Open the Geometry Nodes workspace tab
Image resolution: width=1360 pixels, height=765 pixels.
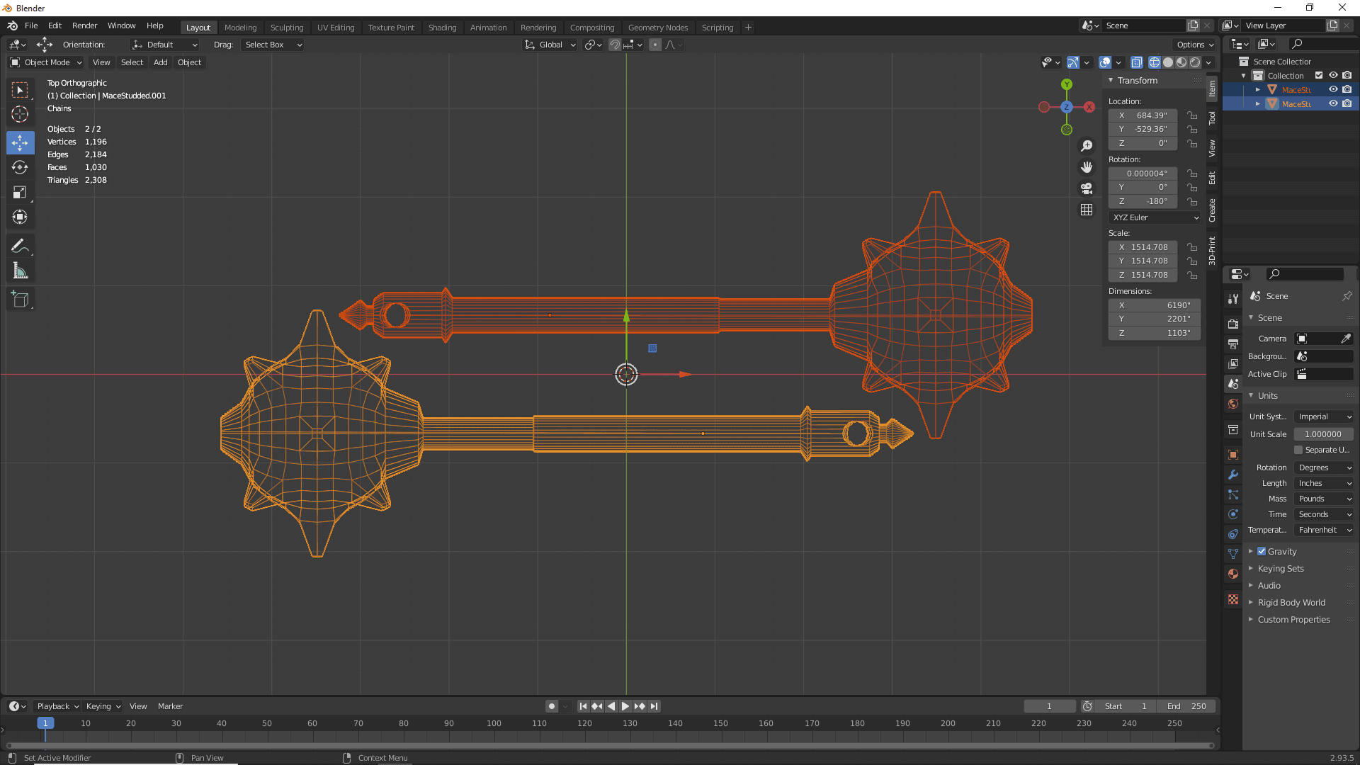[x=657, y=26]
